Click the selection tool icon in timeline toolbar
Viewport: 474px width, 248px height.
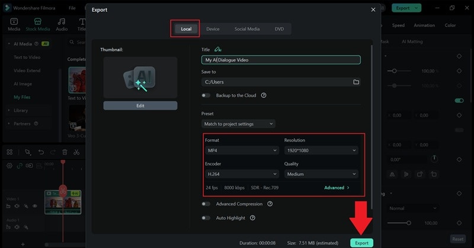28,152
